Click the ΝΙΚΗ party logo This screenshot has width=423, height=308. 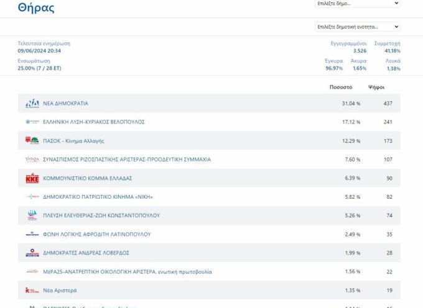pos(32,197)
